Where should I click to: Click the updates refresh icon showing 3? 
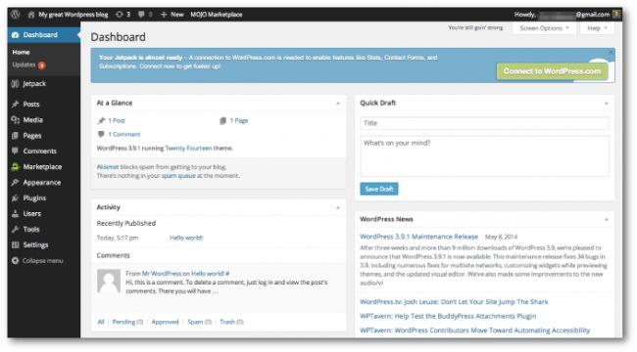pos(119,15)
